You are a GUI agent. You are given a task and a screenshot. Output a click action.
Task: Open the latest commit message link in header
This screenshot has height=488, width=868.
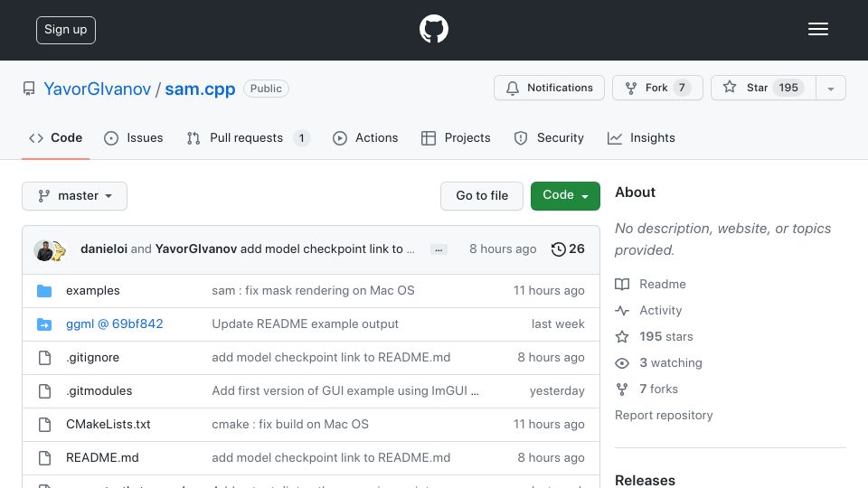(327, 249)
